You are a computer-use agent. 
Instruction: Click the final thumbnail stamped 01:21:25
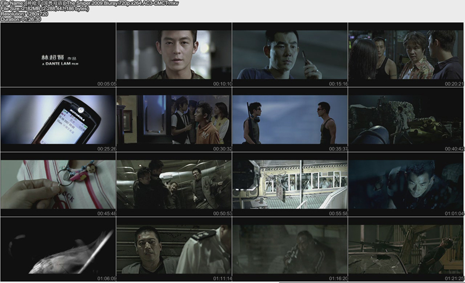click(x=406, y=249)
